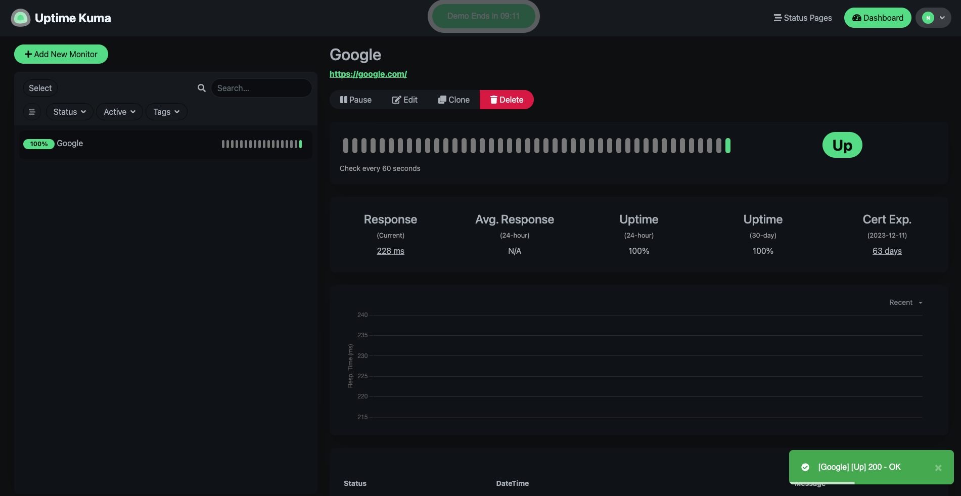The image size is (961, 496).
Task: Click the Avg. Response N/A value
Action: pos(515,251)
